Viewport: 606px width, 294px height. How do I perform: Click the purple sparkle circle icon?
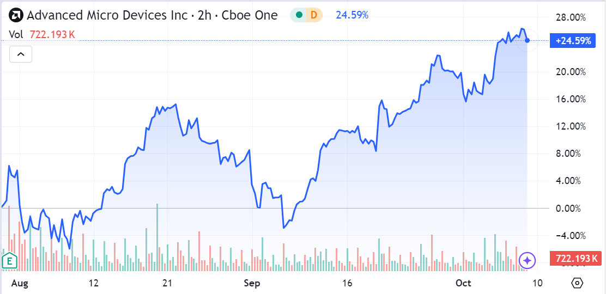(527, 260)
